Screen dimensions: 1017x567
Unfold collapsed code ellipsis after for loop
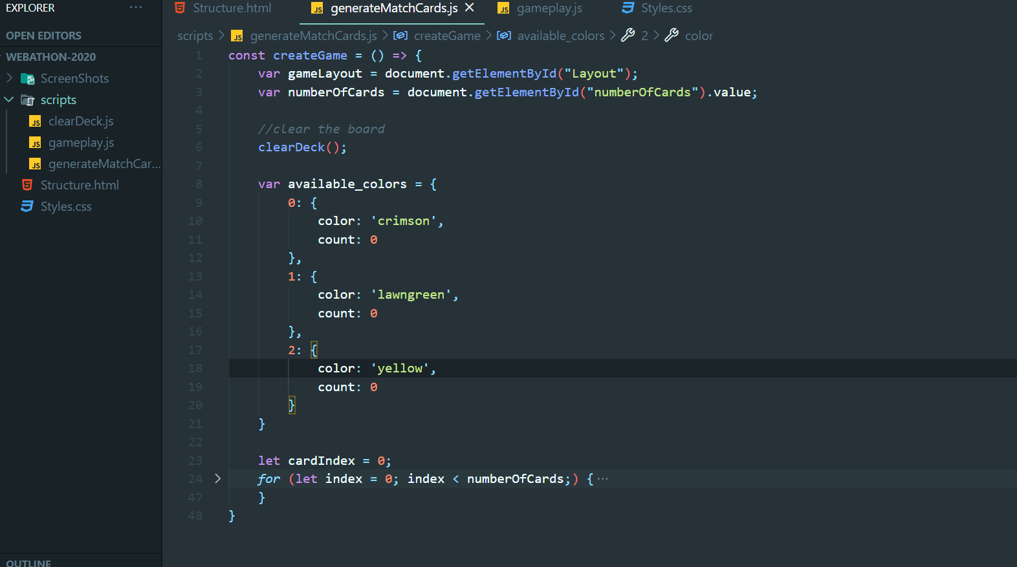click(x=602, y=479)
